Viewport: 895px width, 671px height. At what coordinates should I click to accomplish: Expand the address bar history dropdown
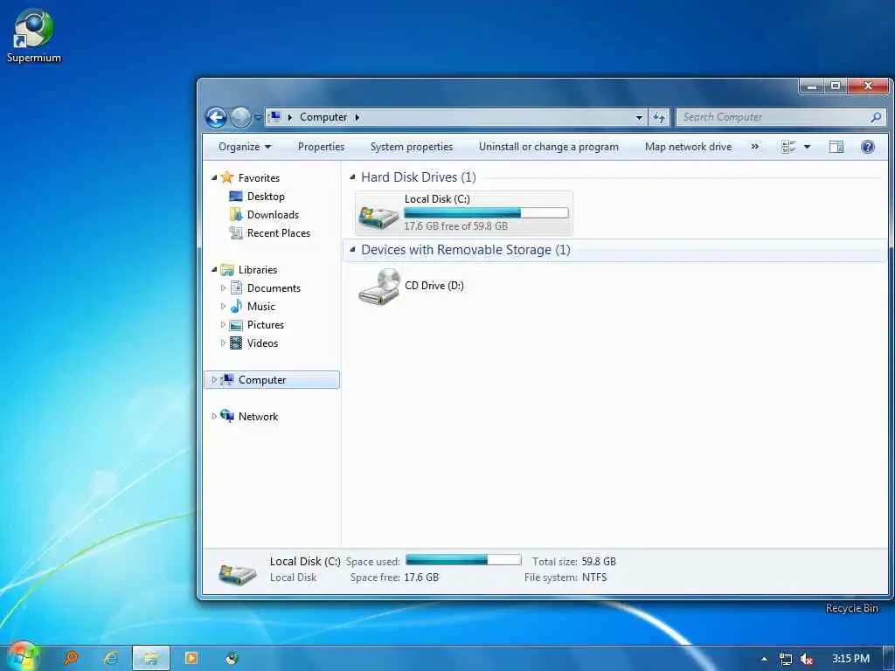click(x=639, y=117)
